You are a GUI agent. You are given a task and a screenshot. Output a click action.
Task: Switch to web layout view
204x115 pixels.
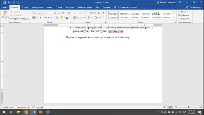point(176,107)
